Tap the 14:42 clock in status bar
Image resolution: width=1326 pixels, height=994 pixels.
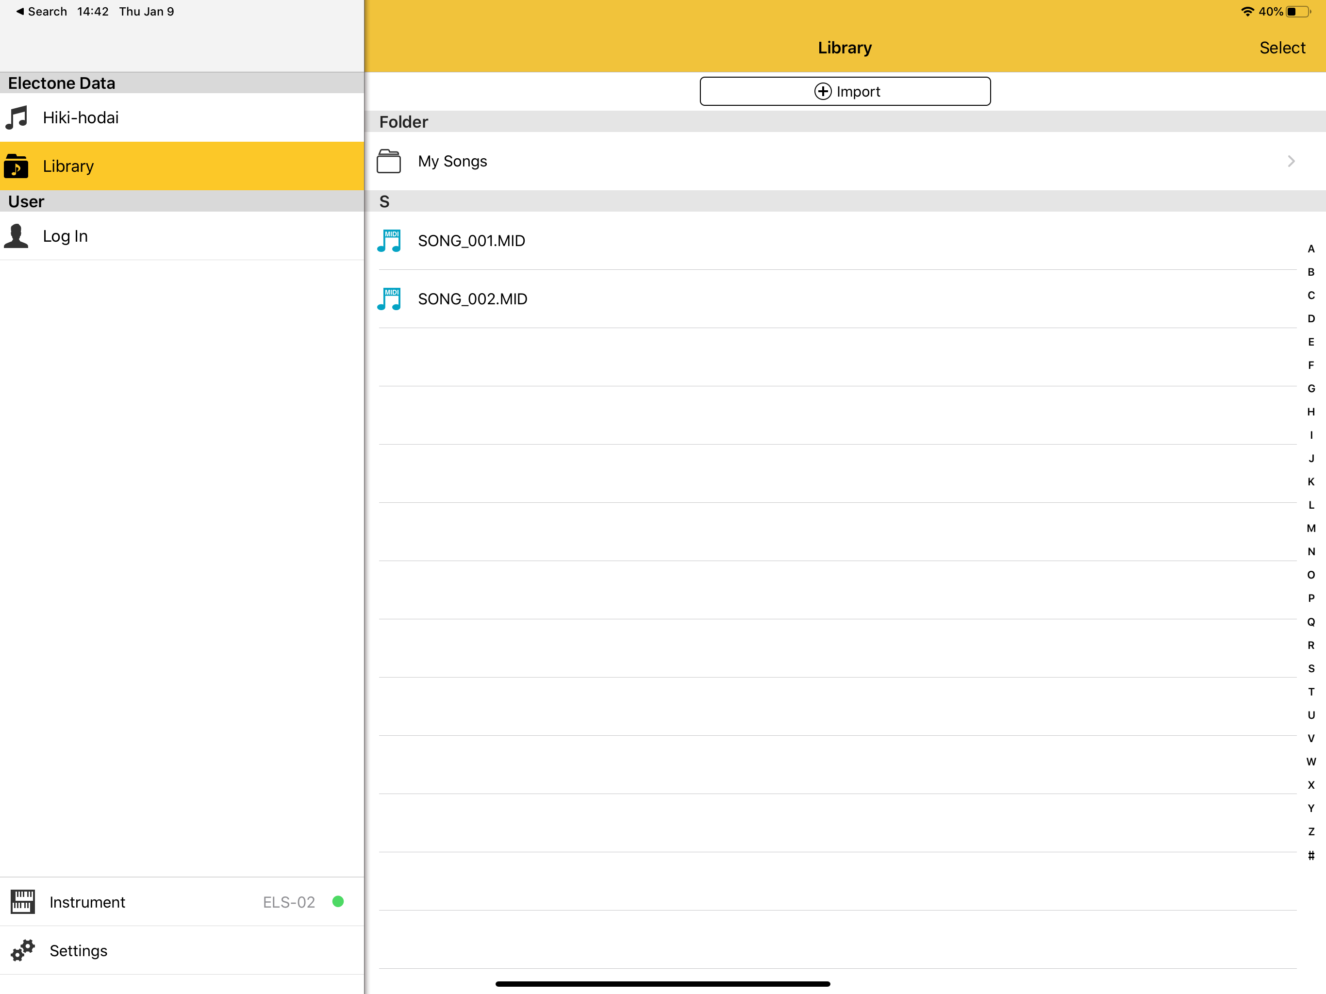pyautogui.click(x=93, y=11)
